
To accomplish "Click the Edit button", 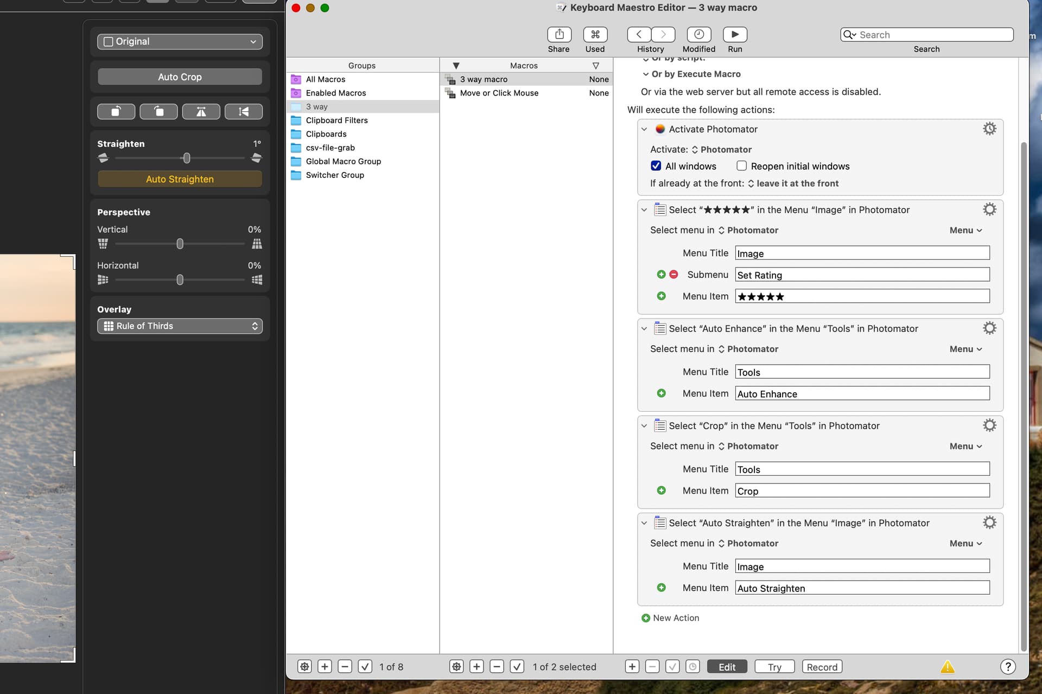I will pyautogui.click(x=727, y=667).
